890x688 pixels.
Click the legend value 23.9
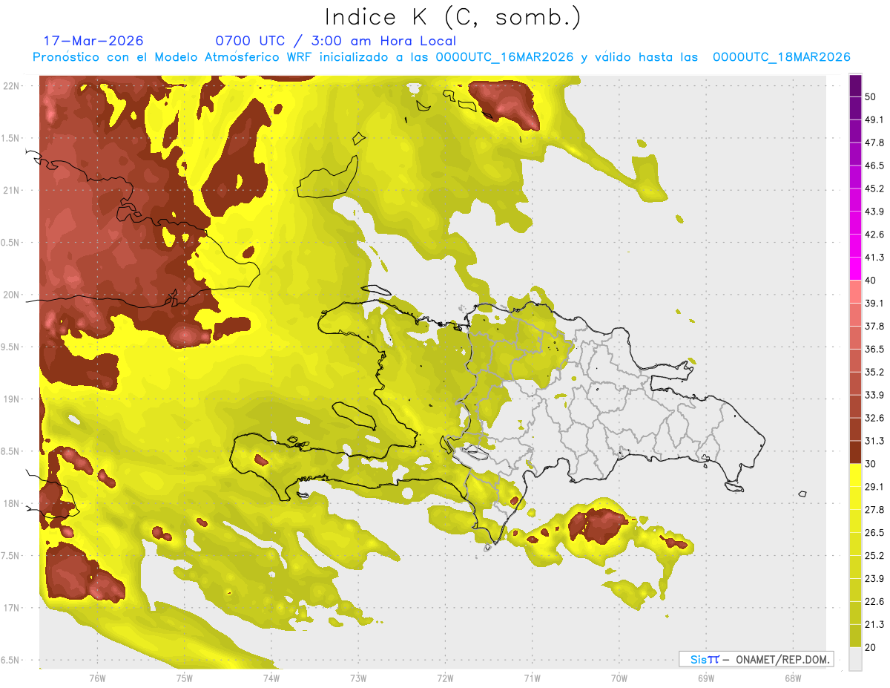coord(874,579)
